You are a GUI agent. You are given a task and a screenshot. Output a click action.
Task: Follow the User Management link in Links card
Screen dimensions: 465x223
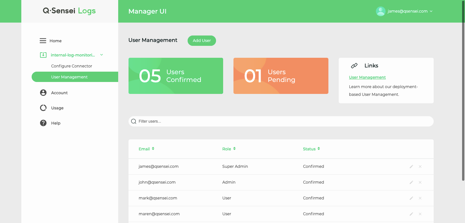[367, 77]
